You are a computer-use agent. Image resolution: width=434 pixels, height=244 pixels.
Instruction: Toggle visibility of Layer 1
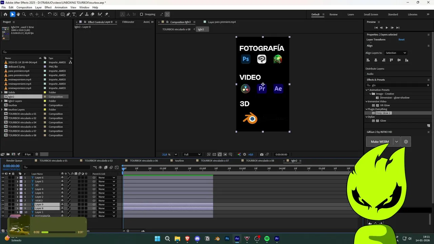(x=3, y=212)
